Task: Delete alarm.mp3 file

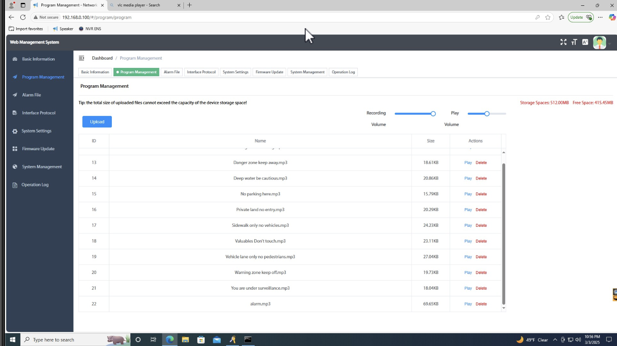Action: click(x=481, y=304)
